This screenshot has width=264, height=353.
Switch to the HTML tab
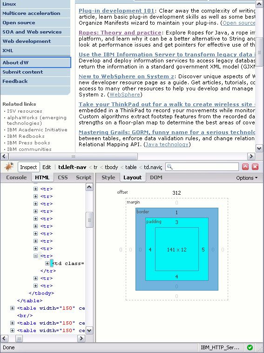point(42,177)
